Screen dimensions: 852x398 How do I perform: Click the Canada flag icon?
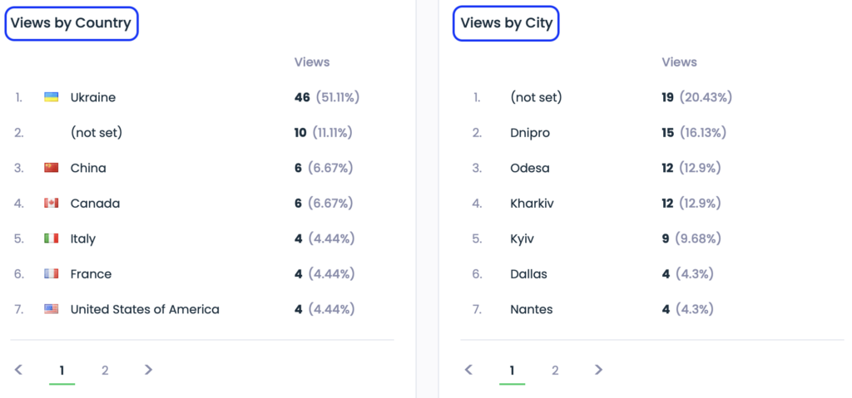(x=51, y=204)
